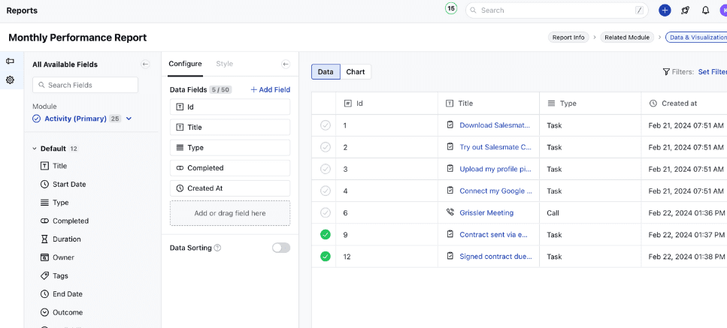Collapse All Available Fields panel arrow

(146, 65)
